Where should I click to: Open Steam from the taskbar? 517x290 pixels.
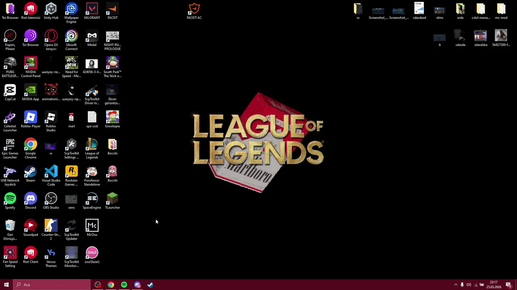click(150, 285)
